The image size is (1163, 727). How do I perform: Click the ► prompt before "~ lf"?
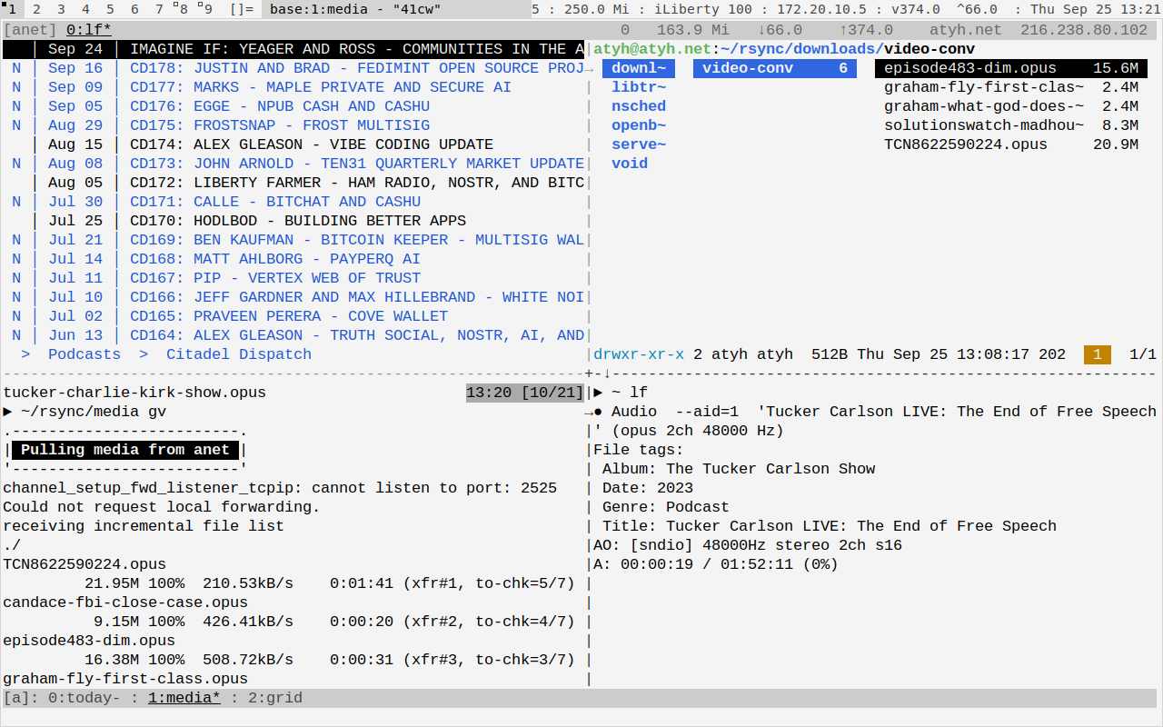[598, 393]
